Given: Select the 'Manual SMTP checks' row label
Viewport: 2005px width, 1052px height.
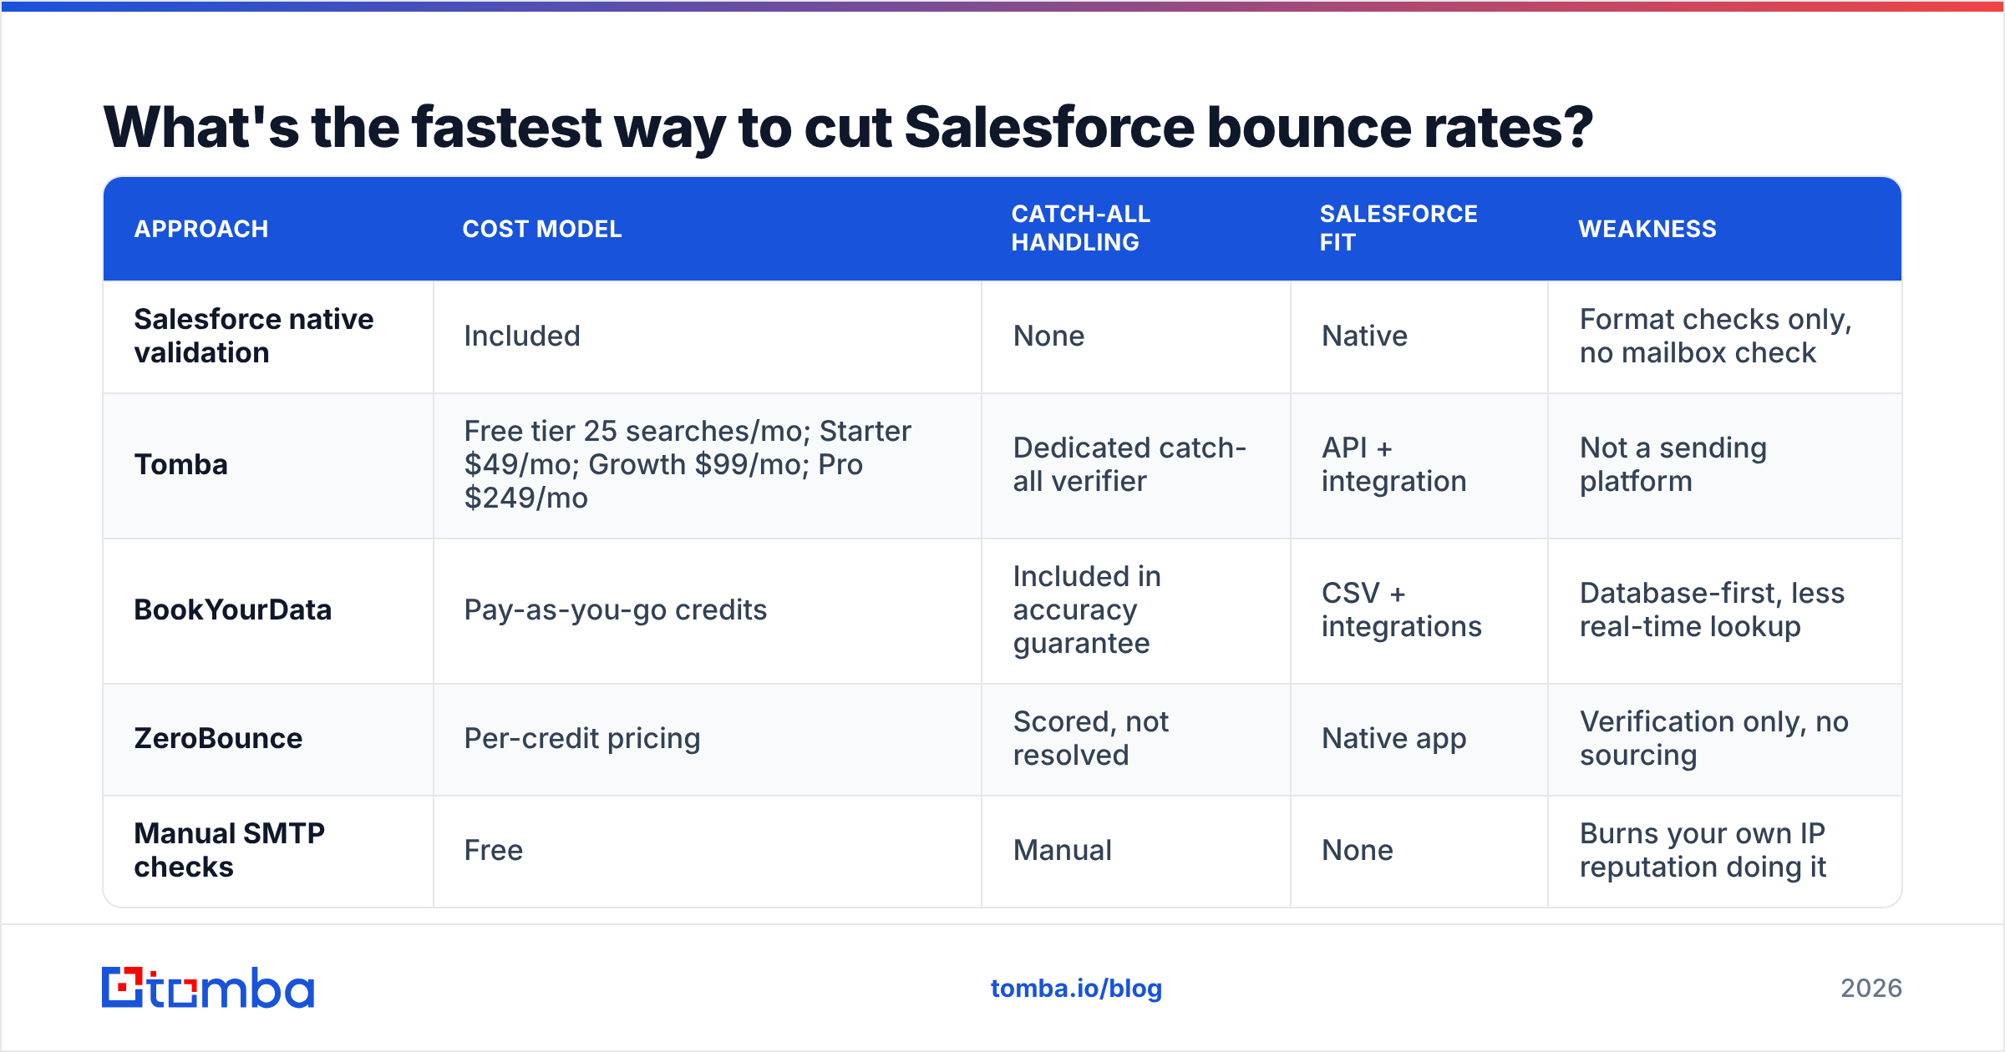Looking at the screenshot, I should [230, 850].
